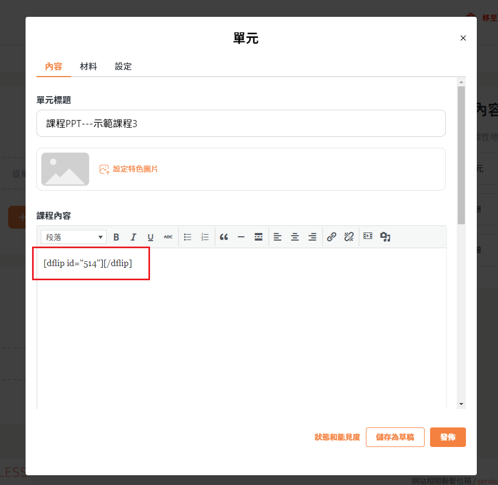Align text to the left
The image size is (498, 485).
(x=277, y=237)
